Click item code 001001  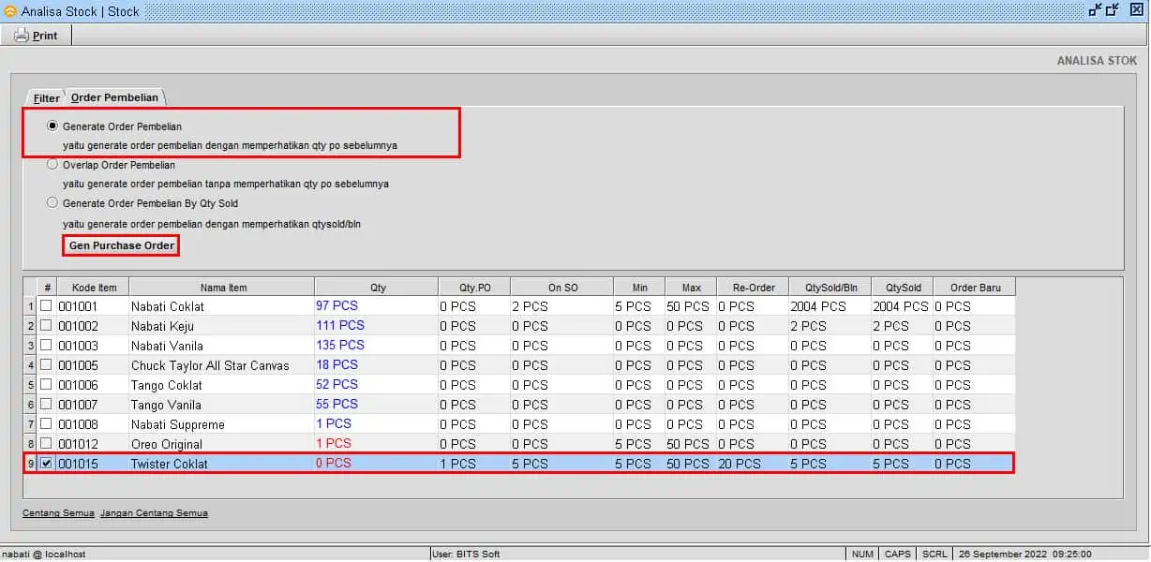pos(93,306)
